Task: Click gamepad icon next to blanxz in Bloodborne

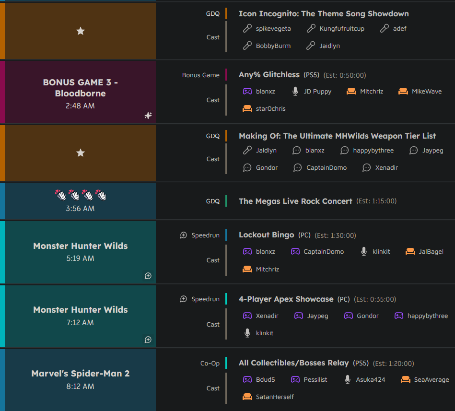Action: pos(247,91)
